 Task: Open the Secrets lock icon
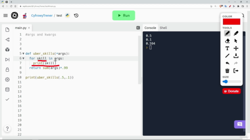tap(7, 70)
